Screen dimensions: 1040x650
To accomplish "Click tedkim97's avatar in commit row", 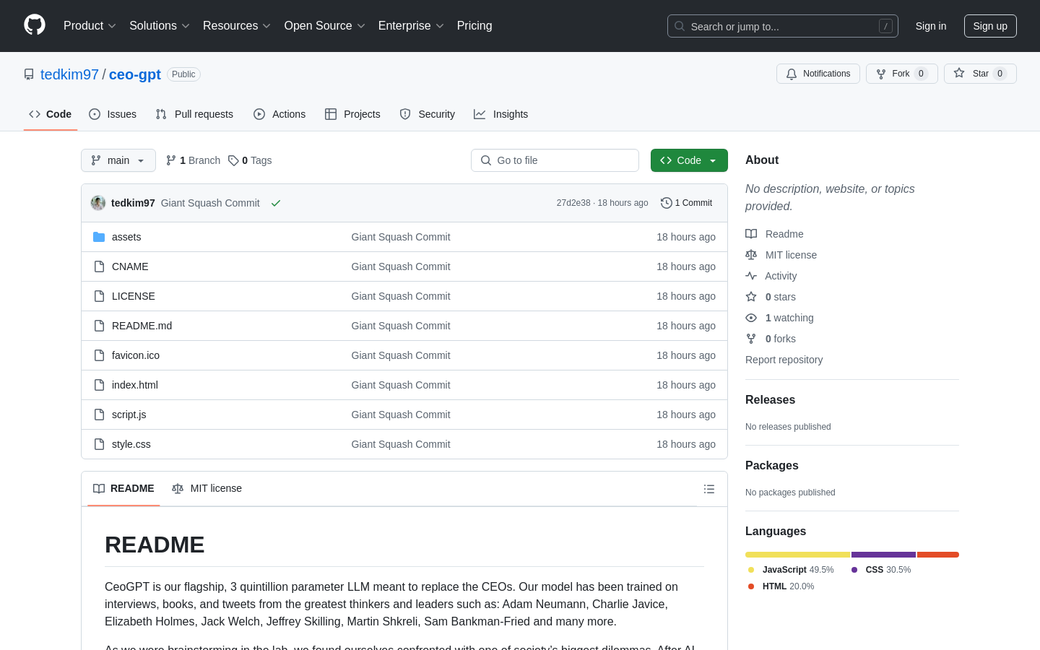I will pyautogui.click(x=98, y=203).
